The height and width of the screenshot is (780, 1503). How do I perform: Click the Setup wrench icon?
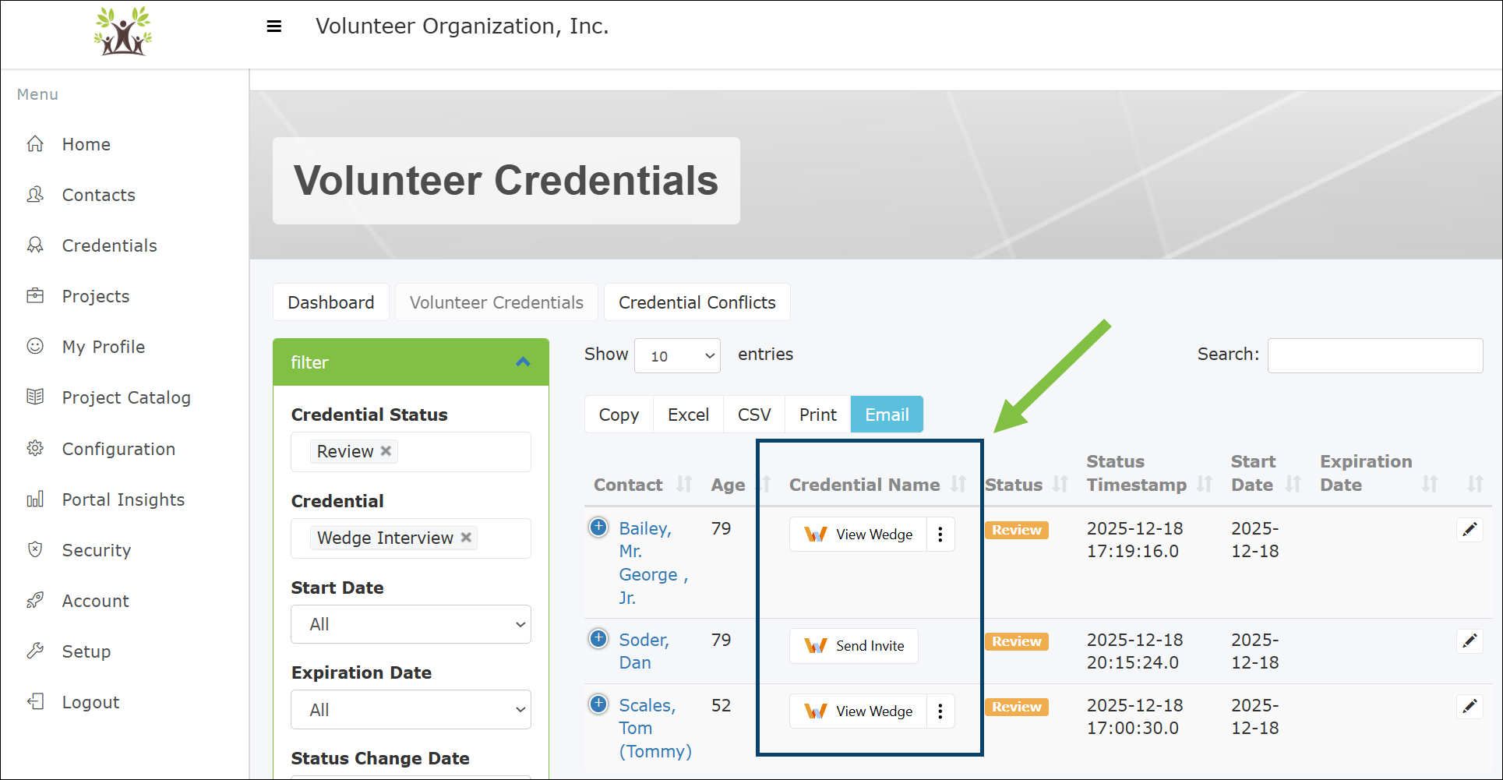(x=35, y=651)
